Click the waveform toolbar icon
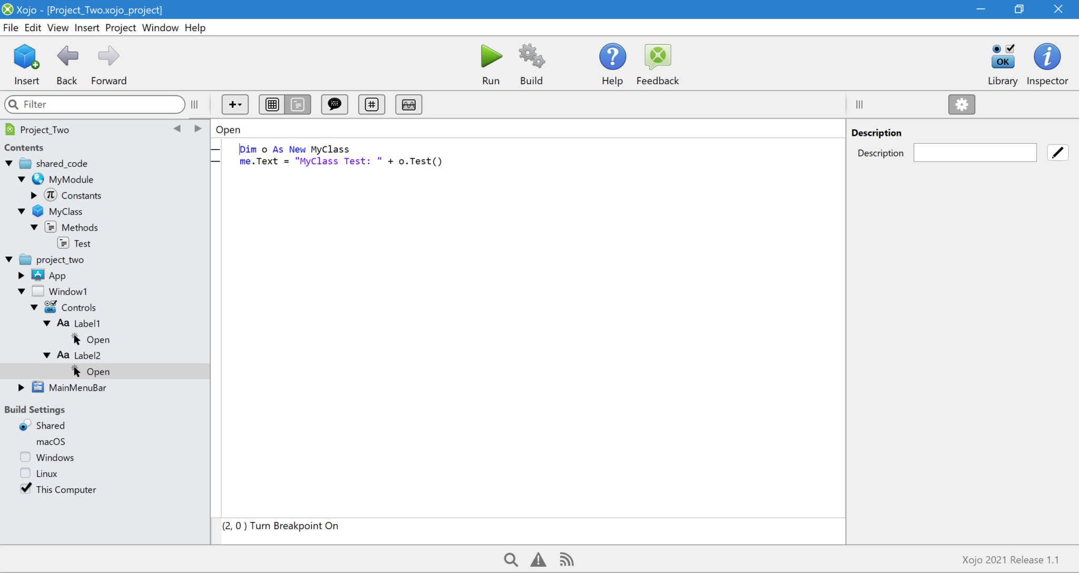Image resolution: width=1079 pixels, height=573 pixels. (409, 104)
